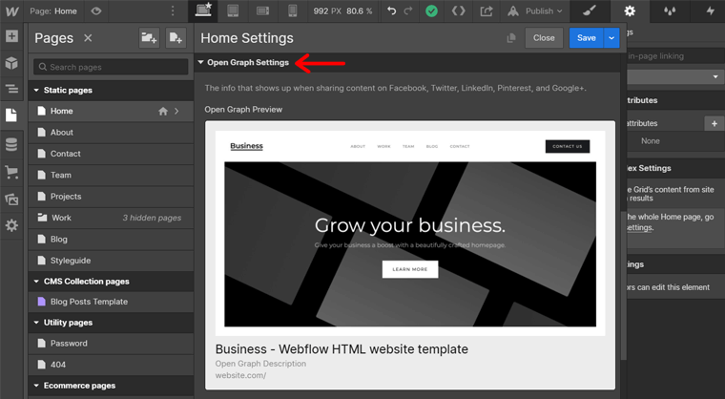Close the Pages panel
The height and width of the screenshot is (399, 725).
(x=88, y=38)
